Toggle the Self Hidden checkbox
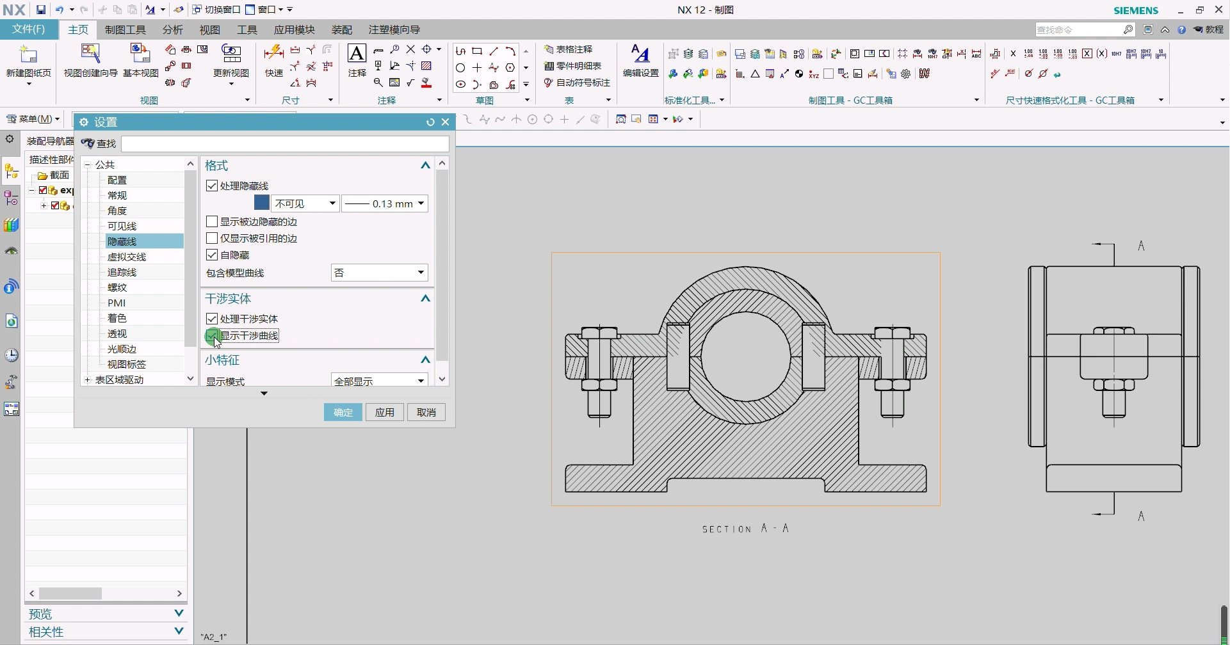Viewport: 1230px width, 645px height. tap(212, 255)
